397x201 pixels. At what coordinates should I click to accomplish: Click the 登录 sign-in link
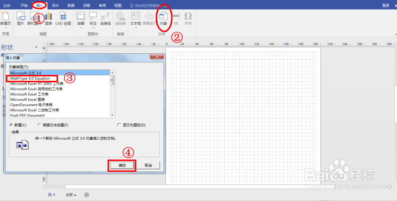[x=385, y=6]
